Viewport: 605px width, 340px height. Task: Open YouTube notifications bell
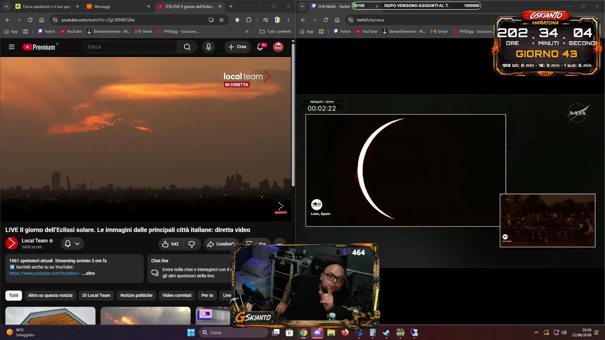tap(260, 47)
